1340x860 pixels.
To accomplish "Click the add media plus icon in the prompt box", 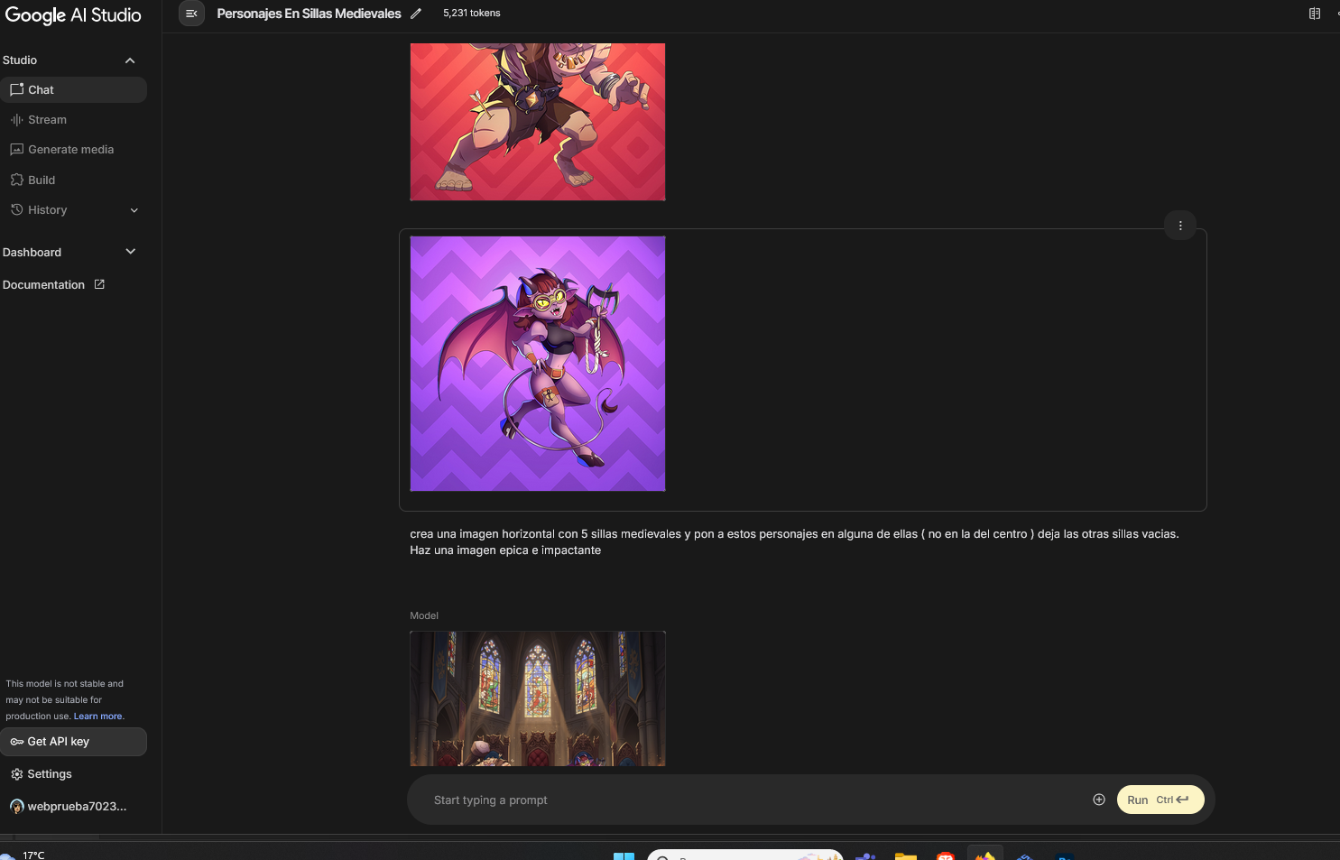I will click(x=1098, y=800).
